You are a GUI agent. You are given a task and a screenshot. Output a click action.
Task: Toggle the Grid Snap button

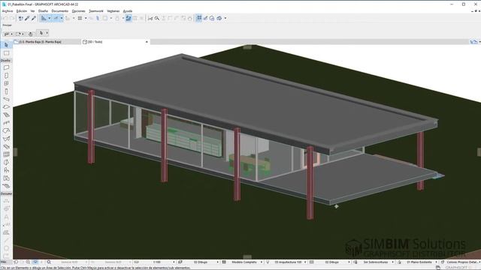tap(80, 18)
